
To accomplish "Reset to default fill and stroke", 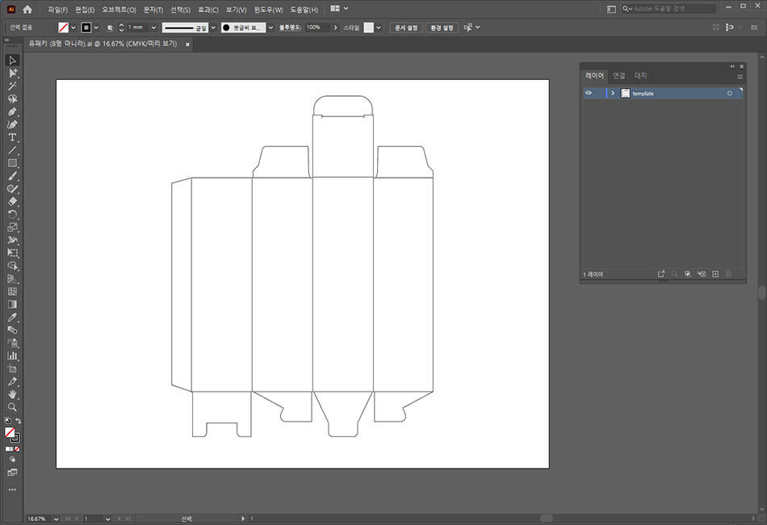I will 7,421.
